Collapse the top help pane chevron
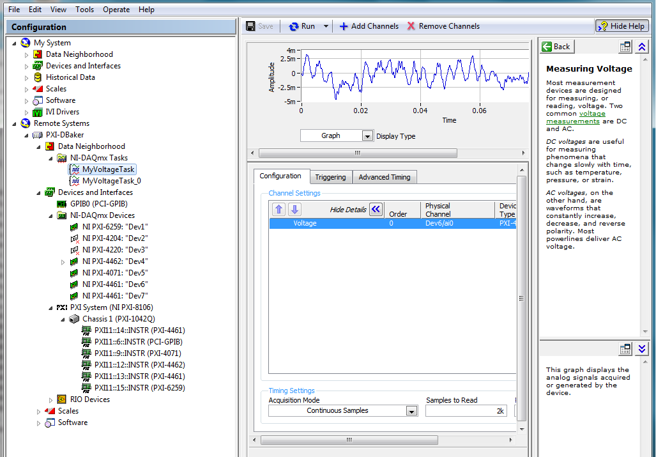Image resolution: width=656 pixels, height=457 pixels. coord(642,47)
